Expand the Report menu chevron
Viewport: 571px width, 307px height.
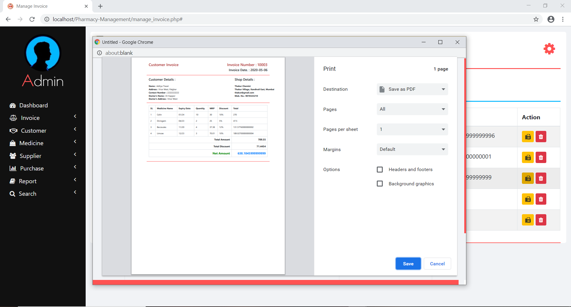[x=75, y=180]
